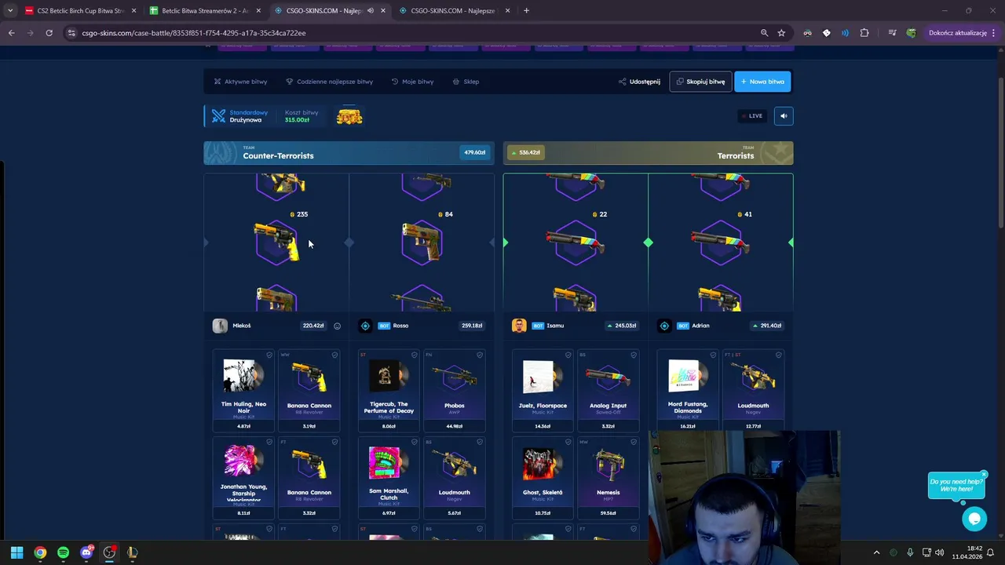
Task: Show hidden system tray icons
Action: (876, 552)
